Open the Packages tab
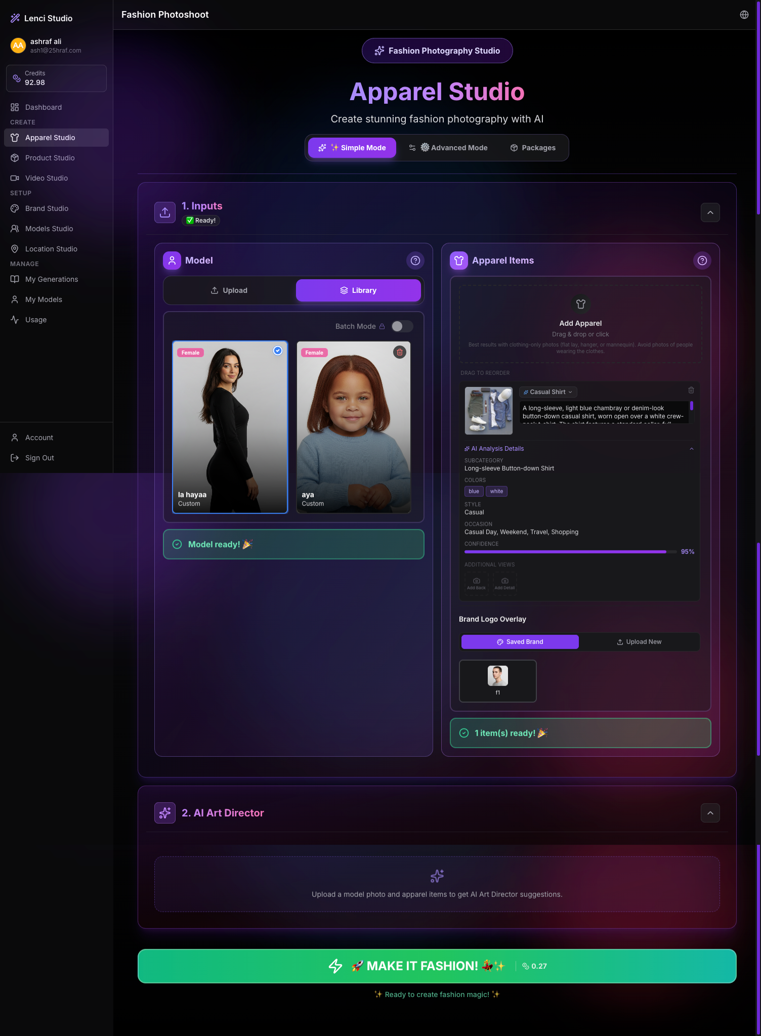Image resolution: width=761 pixels, height=1036 pixels. [x=533, y=148]
